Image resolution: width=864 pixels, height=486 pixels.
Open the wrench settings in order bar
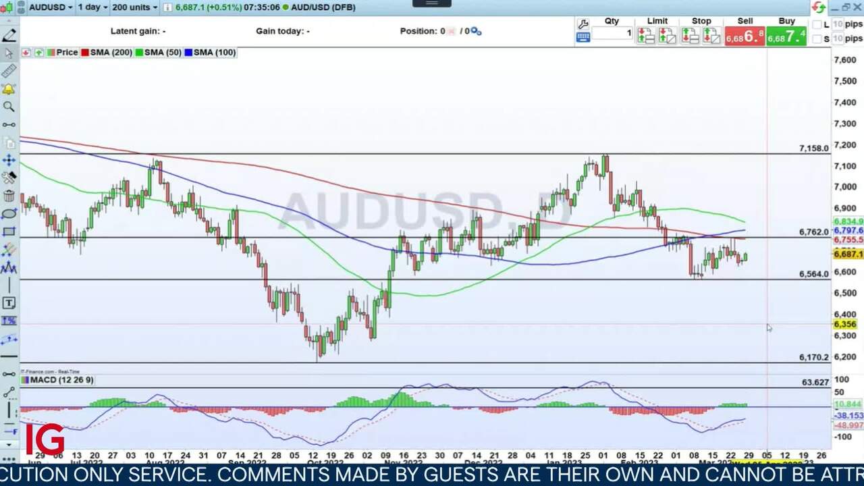pyautogui.click(x=583, y=24)
